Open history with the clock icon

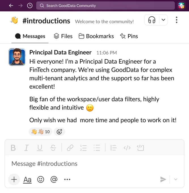30,6
